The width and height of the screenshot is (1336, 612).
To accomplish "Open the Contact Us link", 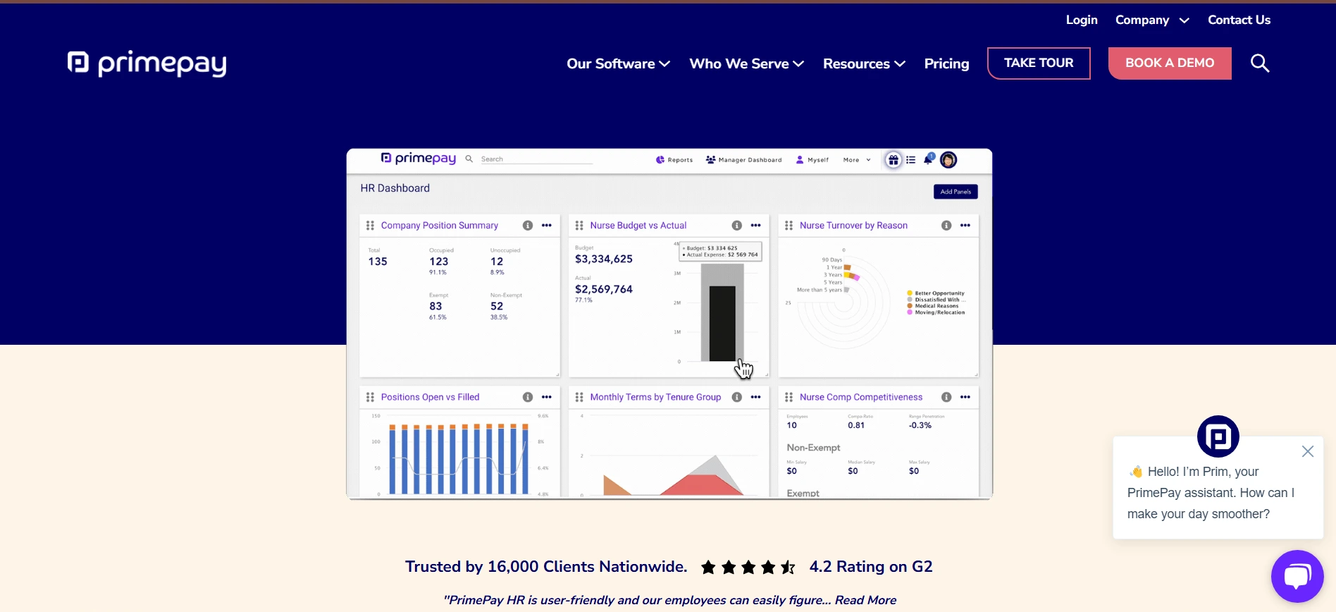I will click(x=1239, y=20).
